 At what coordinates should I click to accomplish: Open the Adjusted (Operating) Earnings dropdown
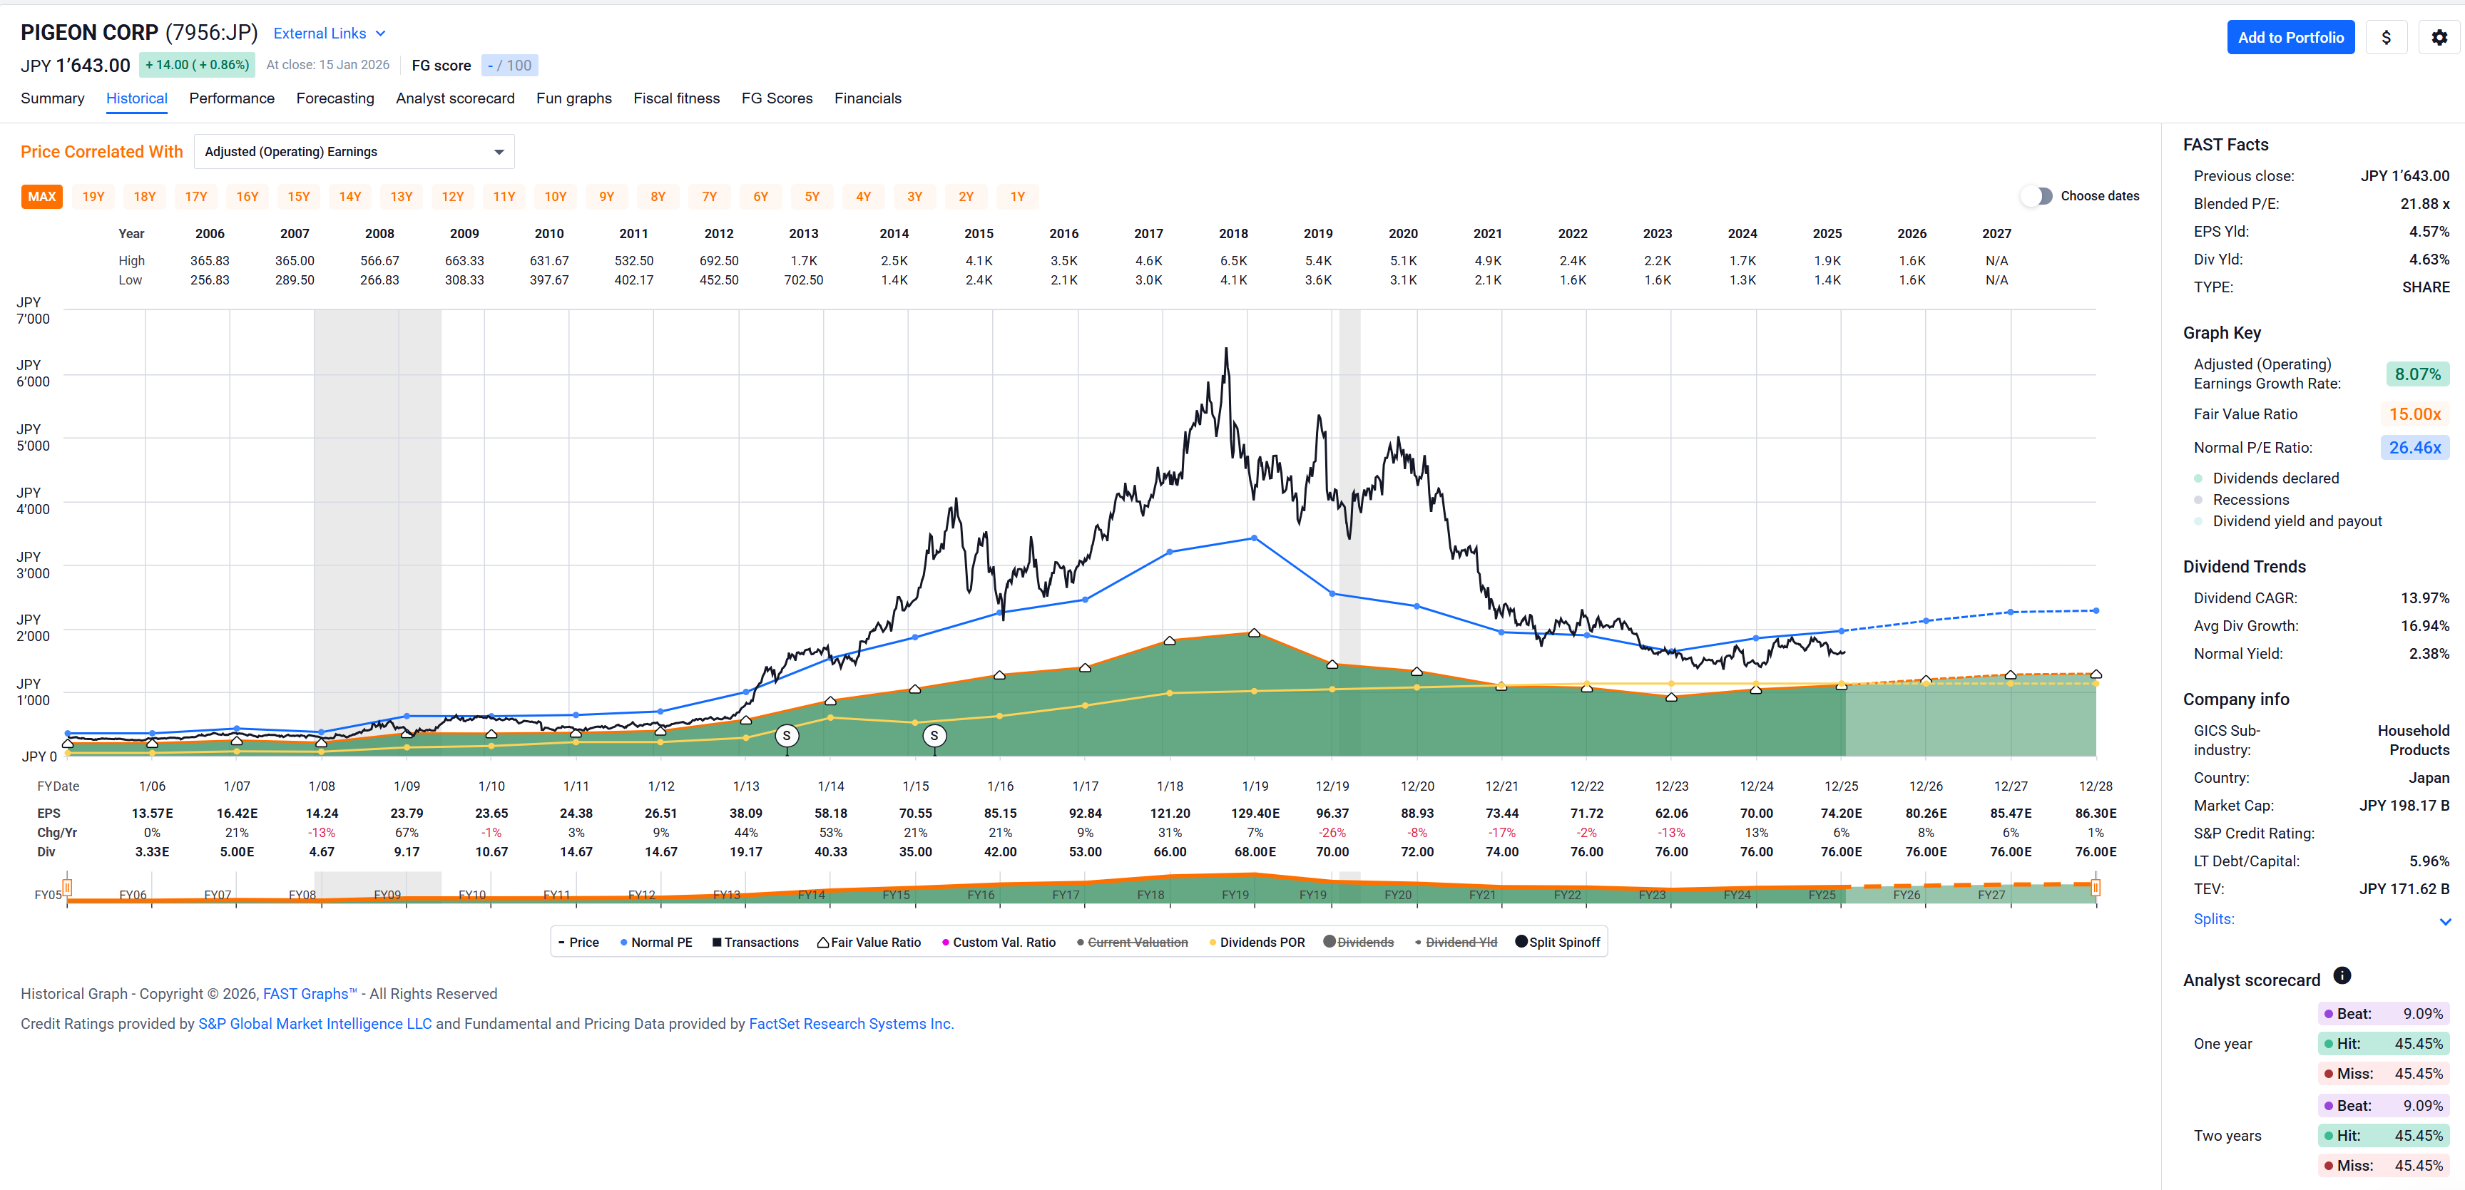point(353,152)
